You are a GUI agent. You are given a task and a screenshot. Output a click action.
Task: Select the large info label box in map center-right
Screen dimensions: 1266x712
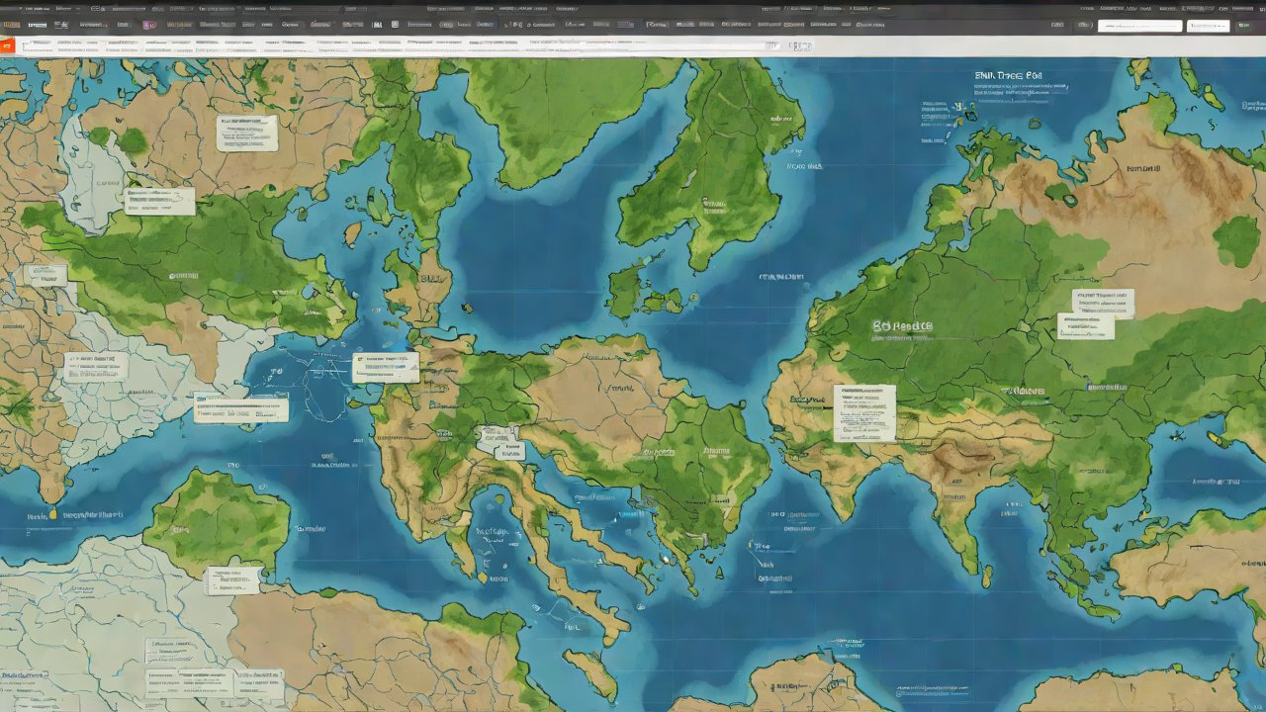(x=864, y=412)
